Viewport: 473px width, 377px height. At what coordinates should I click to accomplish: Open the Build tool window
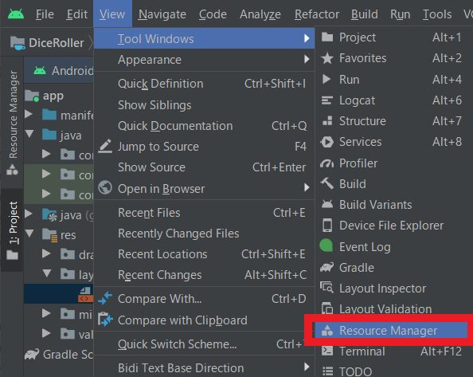tap(393, 184)
